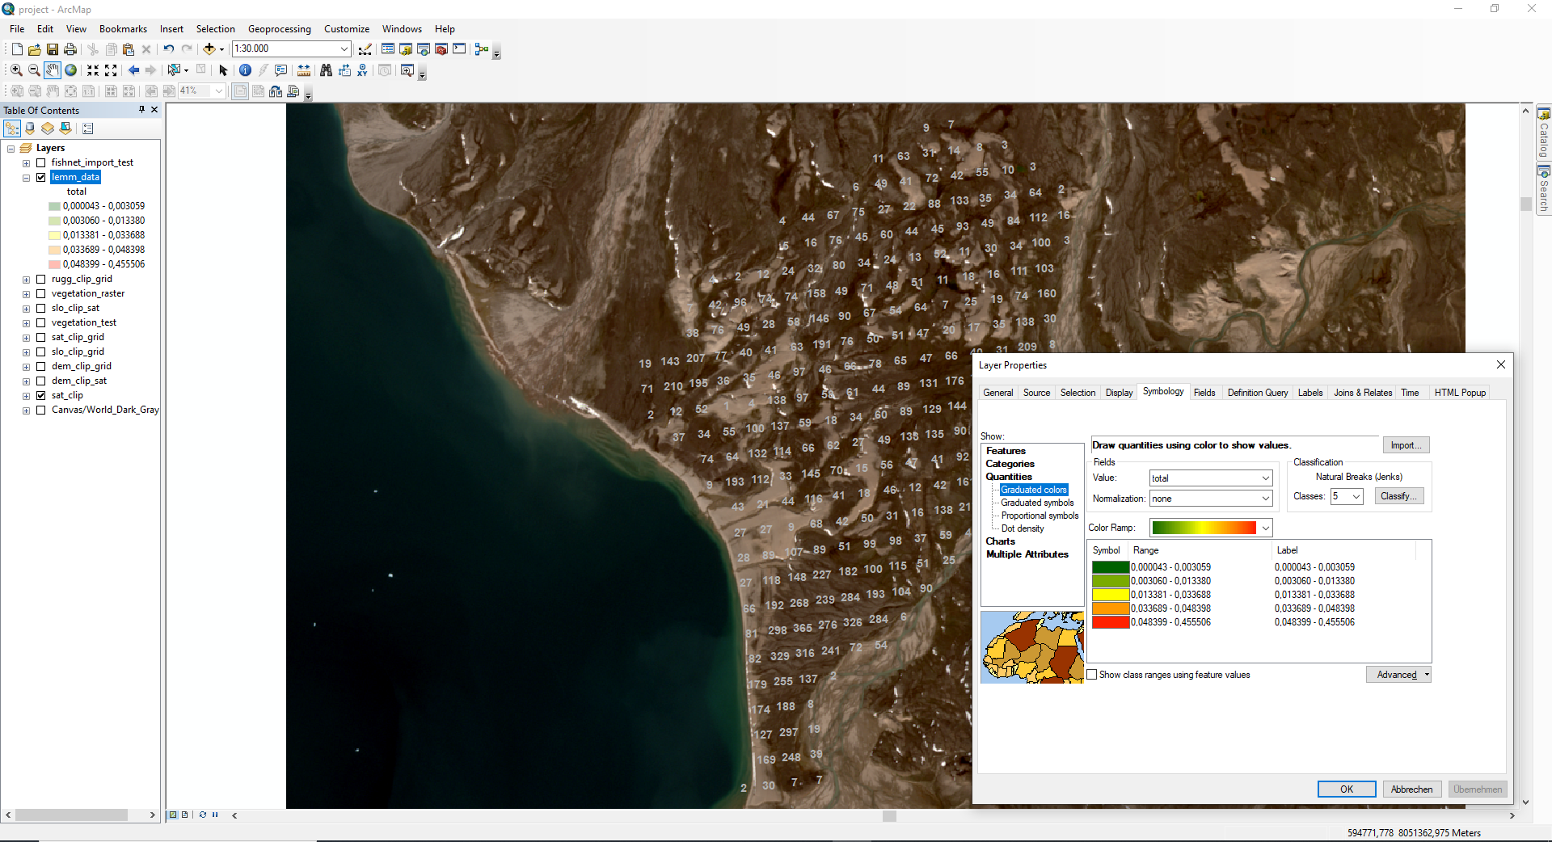1552x842 pixels.
Task: Open the Geoprocessing menu
Action: (x=279, y=29)
